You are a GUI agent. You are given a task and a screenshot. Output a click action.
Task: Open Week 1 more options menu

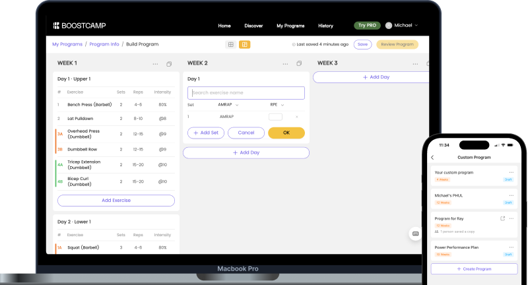pos(155,64)
